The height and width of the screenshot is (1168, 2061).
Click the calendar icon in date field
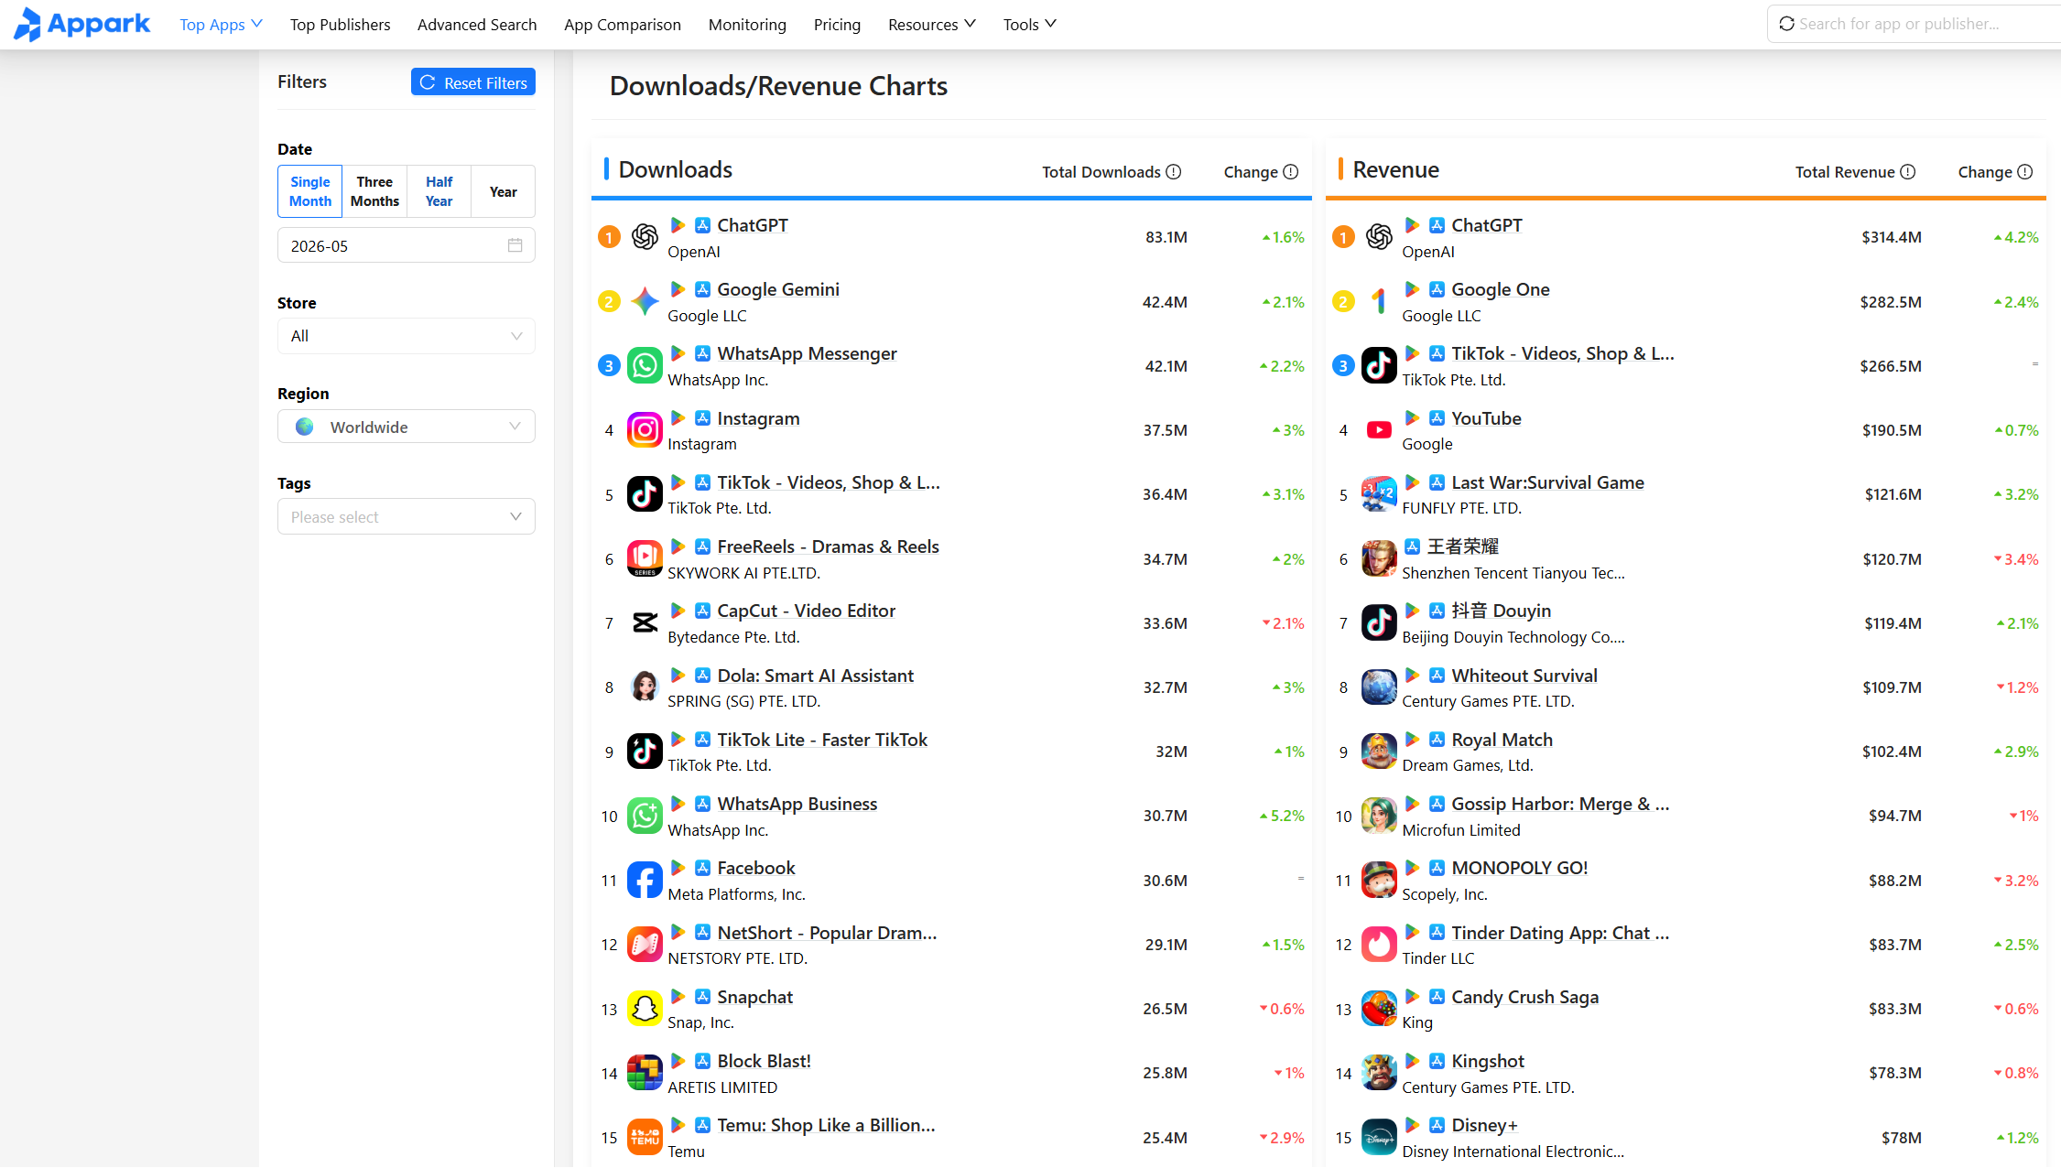point(515,245)
